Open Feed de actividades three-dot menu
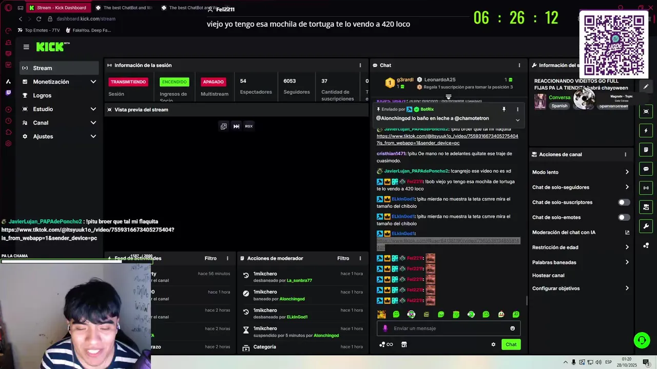 tap(228, 258)
